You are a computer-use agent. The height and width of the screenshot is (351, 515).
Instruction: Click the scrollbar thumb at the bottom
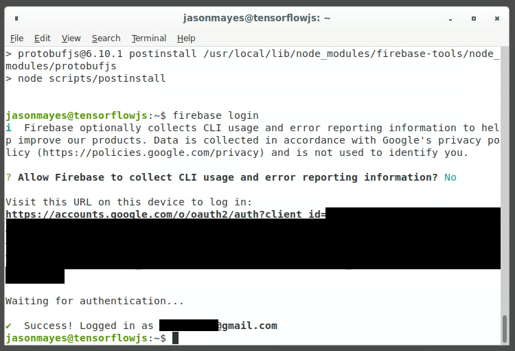tap(506, 328)
